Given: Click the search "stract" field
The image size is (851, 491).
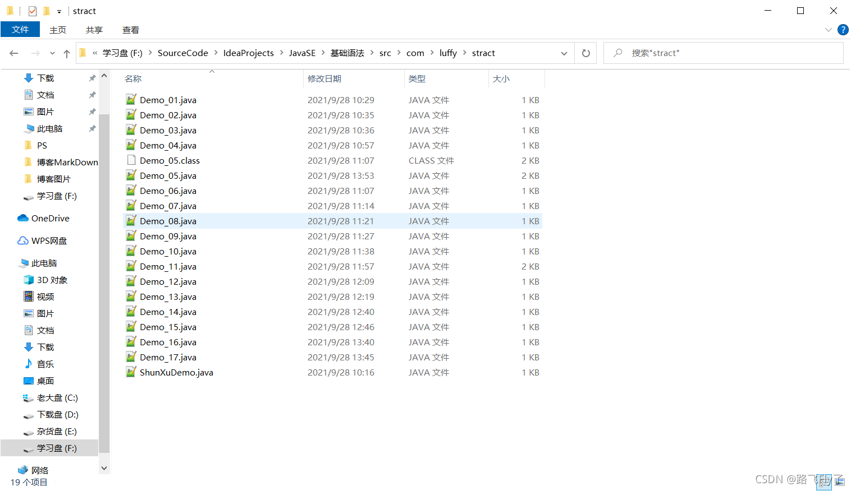Looking at the screenshot, I should click(x=724, y=53).
